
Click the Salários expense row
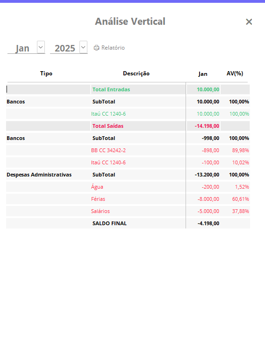tap(128, 211)
